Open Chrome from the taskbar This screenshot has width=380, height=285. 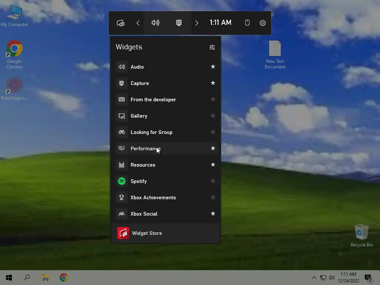64,278
